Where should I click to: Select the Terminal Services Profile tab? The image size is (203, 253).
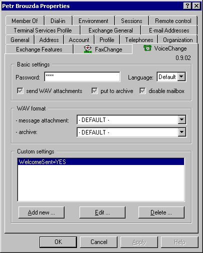point(42,30)
